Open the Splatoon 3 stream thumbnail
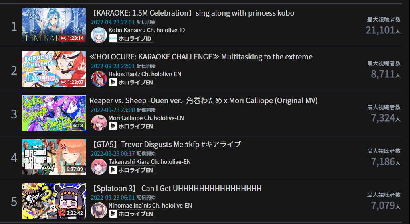Image resolution: width=410 pixels, height=224 pixels. pyautogui.click(x=54, y=201)
